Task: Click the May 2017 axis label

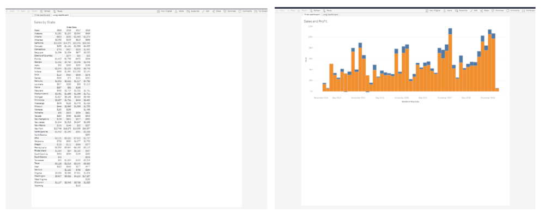Action: [423, 98]
